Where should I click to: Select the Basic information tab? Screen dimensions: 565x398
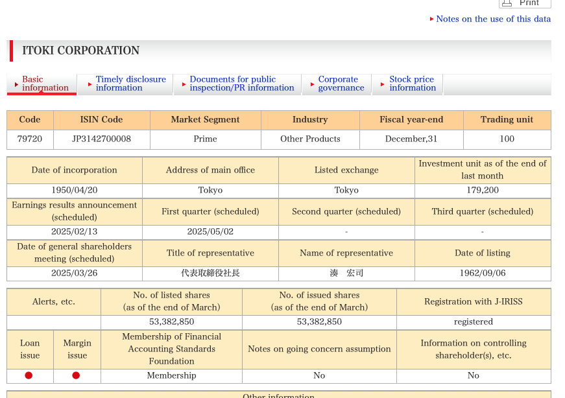(x=42, y=84)
